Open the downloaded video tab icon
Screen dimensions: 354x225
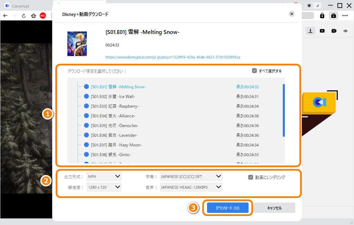tap(322, 31)
